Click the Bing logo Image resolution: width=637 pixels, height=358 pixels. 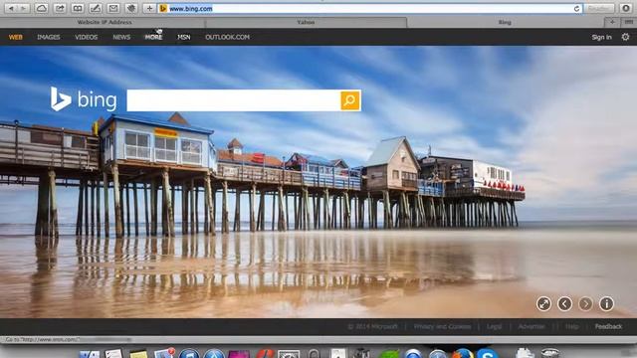[x=84, y=99]
